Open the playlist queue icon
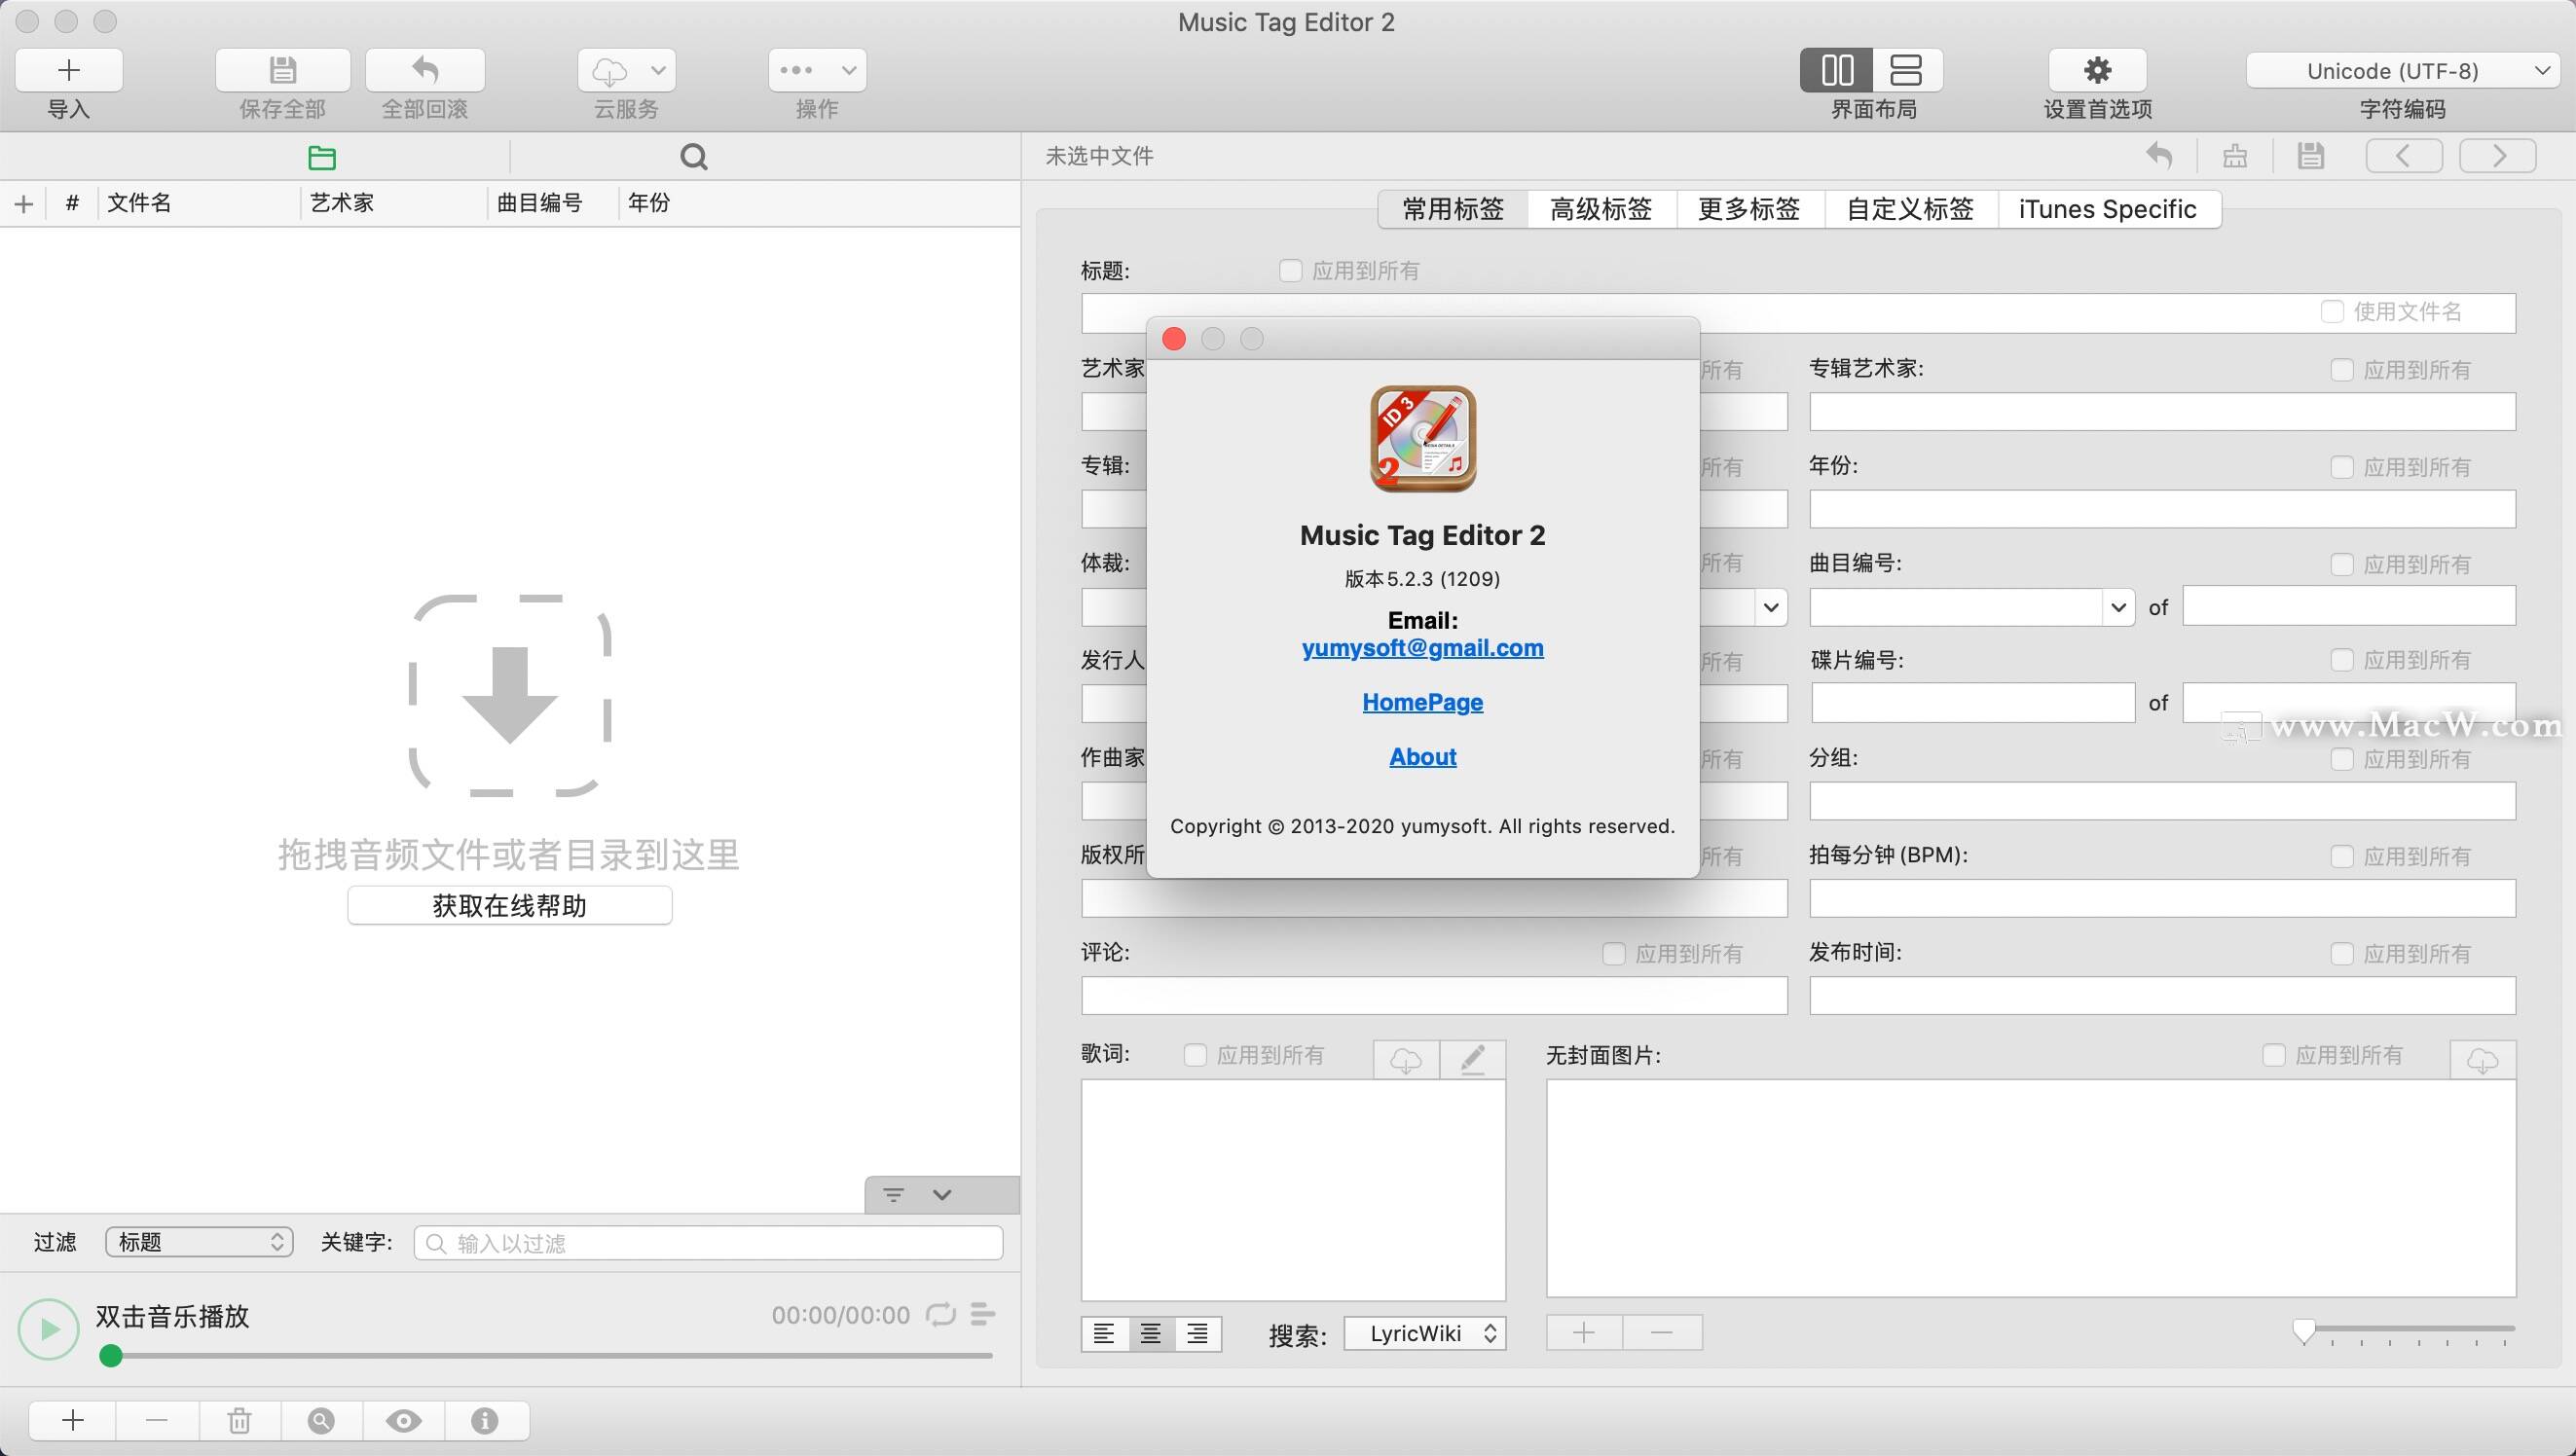 pos(983,1314)
